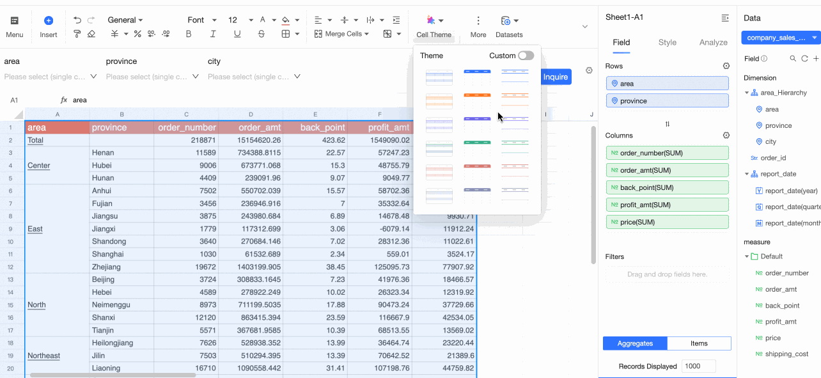Open the city filter dropdown
The image size is (821, 378).
pyautogui.click(x=254, y=77)
